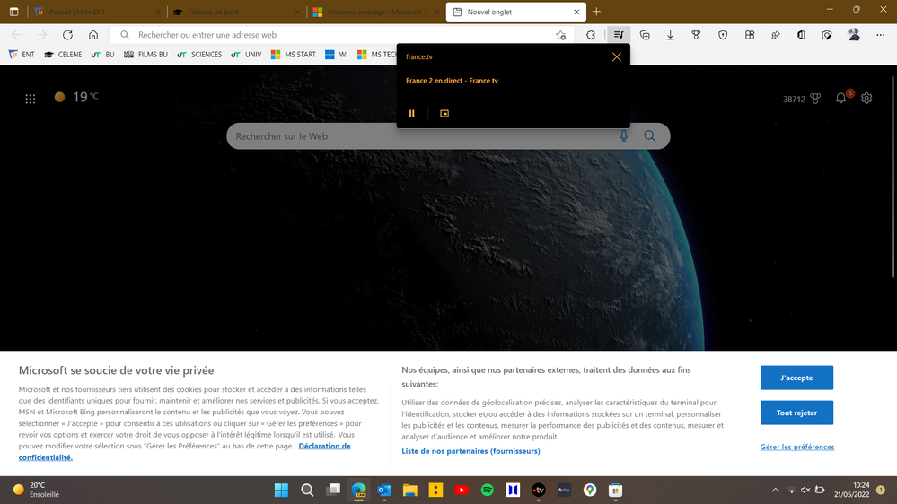The height and width of the screenshot is (504, 897).
Task: Click the J'accepte cookie button
Action: click(x=796, y=378)
